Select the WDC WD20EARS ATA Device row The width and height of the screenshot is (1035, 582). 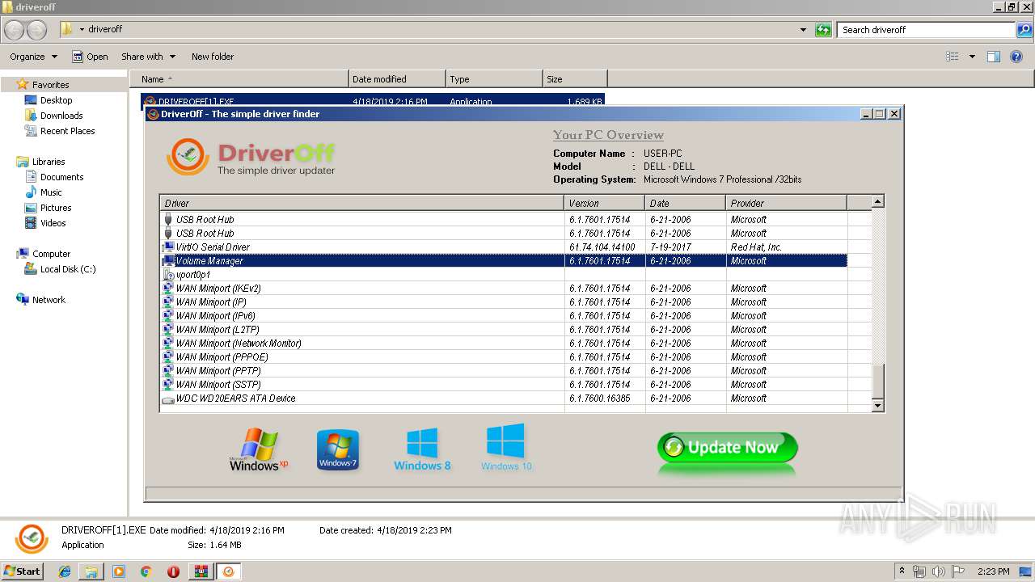point(504,399)
